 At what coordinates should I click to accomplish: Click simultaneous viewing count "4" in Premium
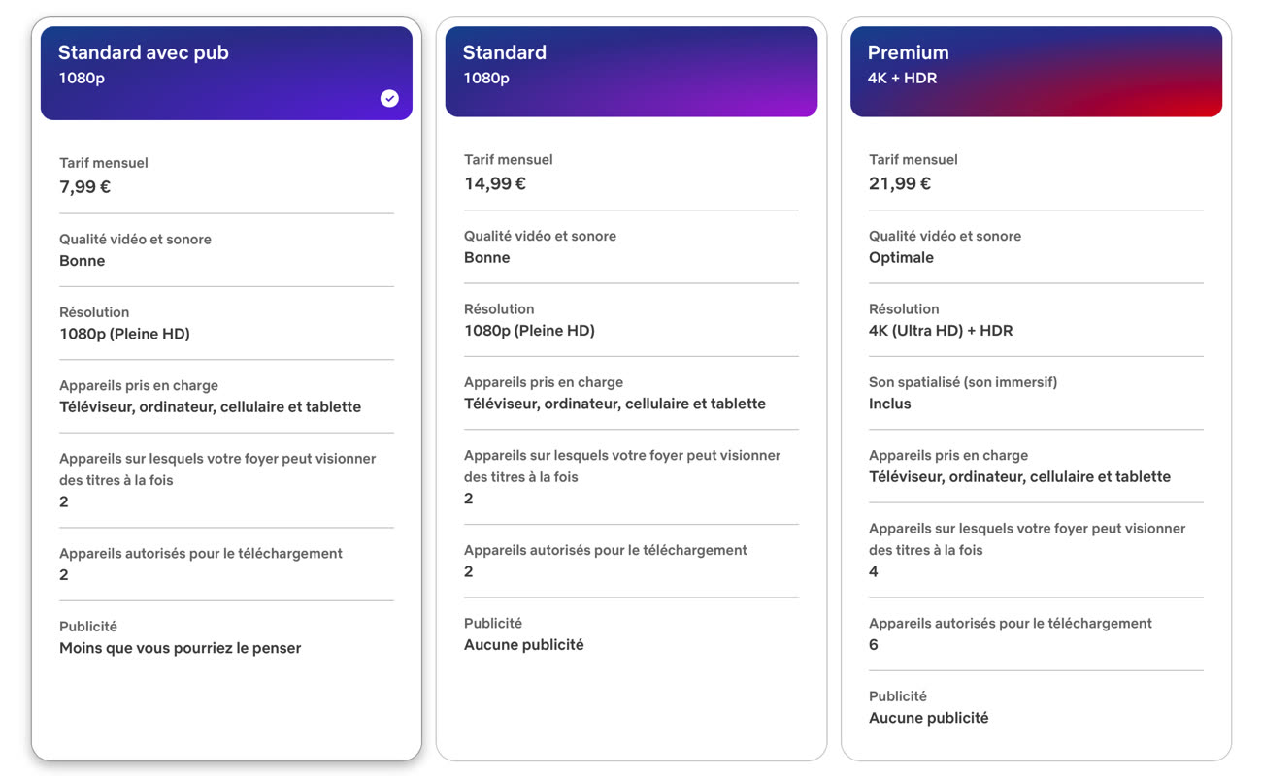pyautogui.click(x=874, y=571)
